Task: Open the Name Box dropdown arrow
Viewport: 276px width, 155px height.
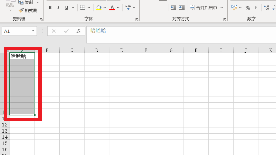Action: [x=33, y=31]
